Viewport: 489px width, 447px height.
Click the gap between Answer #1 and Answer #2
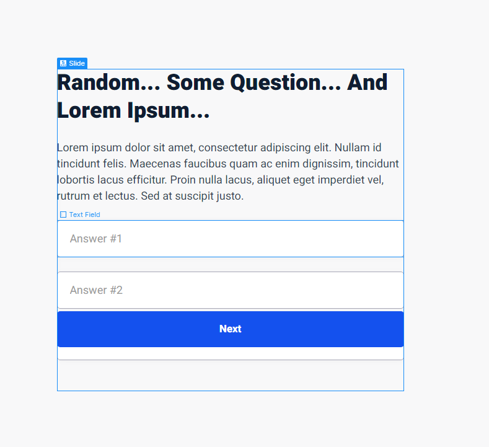point(231,265)
